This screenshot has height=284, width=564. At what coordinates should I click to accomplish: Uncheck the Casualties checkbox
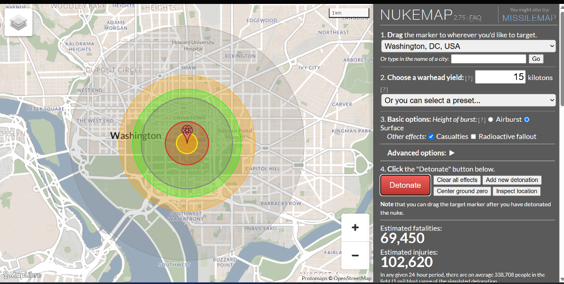click(431, 136)
